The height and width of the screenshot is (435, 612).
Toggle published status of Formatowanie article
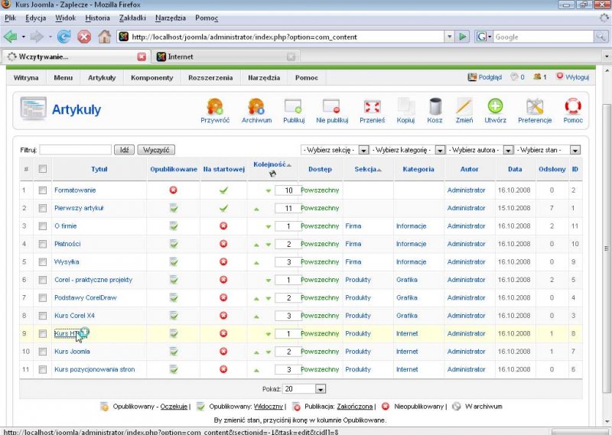(x=174, y=190)
